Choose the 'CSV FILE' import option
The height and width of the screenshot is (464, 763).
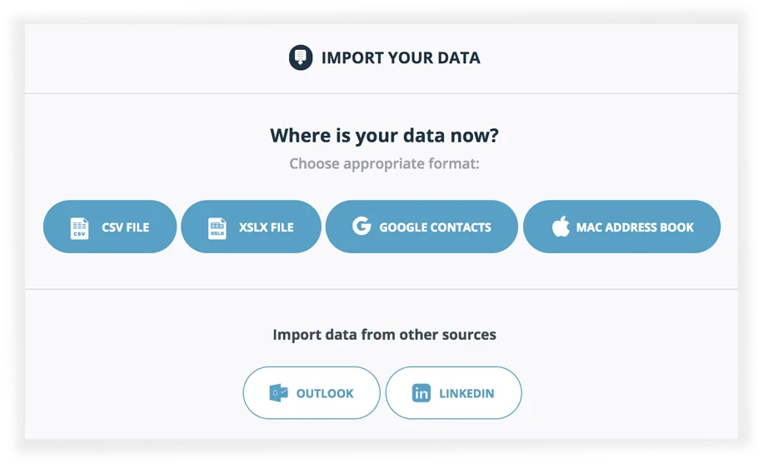pos(110,227)
